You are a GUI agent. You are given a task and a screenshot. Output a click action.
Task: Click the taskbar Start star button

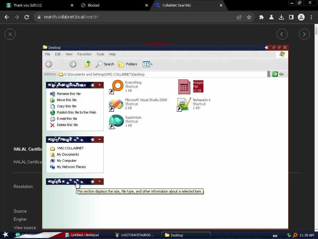6,235
